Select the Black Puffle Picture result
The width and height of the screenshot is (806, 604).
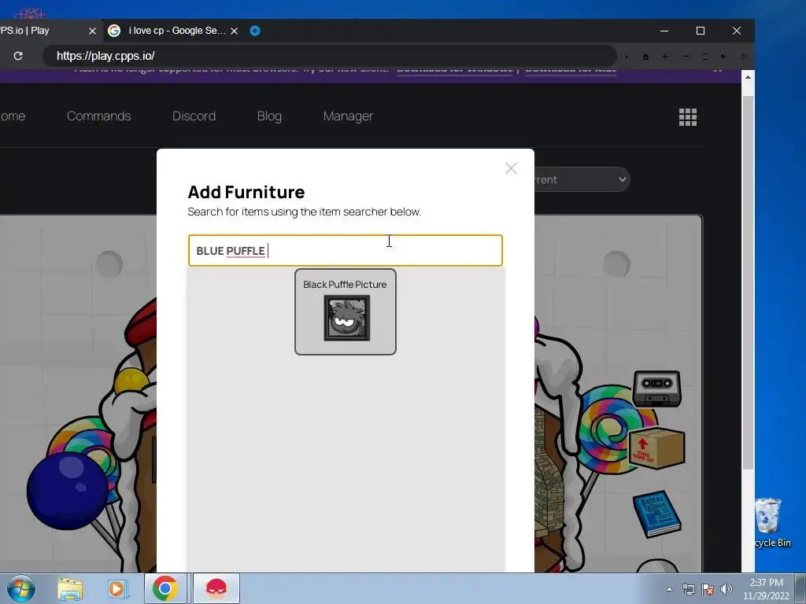coord(346,311)
